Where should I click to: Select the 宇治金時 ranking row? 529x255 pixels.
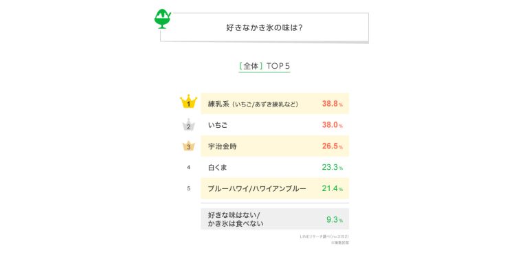point(275,146)
